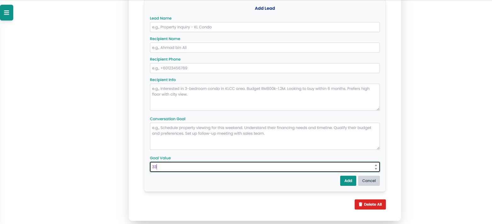Decrease Goal Value with the down arrow

point(376,169)
